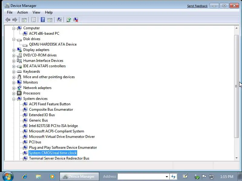Click the network tray icon
The width and height of the screenshot is (242, 181).
click(x=211, y=177)
